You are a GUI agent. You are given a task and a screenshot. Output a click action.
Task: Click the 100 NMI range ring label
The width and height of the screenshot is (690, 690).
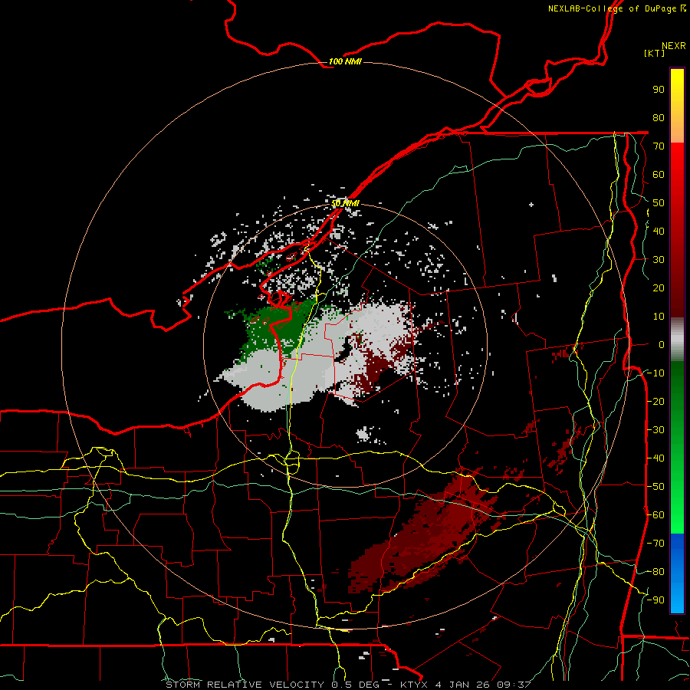345,61
